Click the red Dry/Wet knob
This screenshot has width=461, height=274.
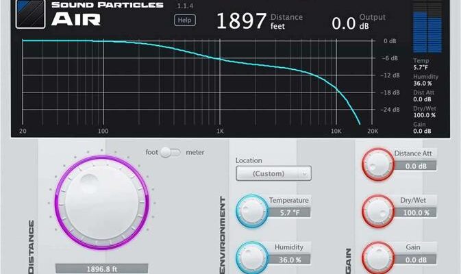point(377,210)
